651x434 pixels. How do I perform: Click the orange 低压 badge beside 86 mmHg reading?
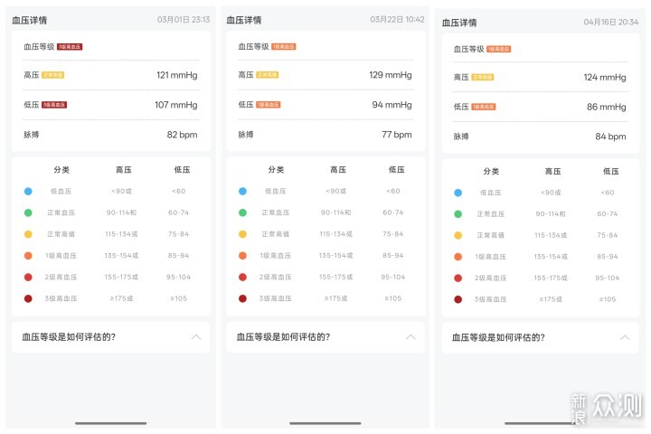point(483,107)
